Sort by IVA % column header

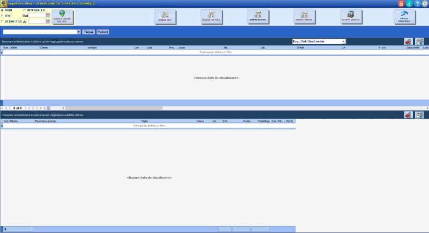289,121
